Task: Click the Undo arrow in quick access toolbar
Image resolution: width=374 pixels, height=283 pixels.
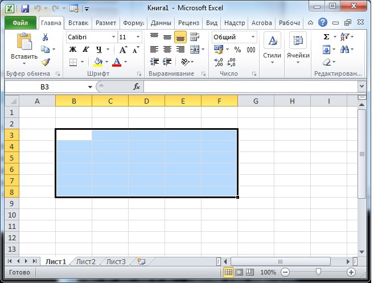Action: 37,9
